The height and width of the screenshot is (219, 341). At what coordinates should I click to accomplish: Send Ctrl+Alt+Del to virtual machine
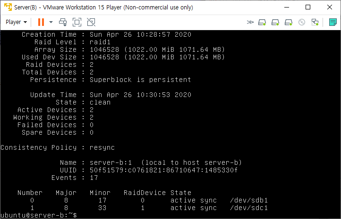[x=63, y=22]
